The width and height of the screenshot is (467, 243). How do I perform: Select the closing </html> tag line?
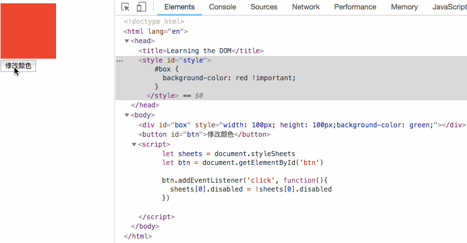click(138, 236)
